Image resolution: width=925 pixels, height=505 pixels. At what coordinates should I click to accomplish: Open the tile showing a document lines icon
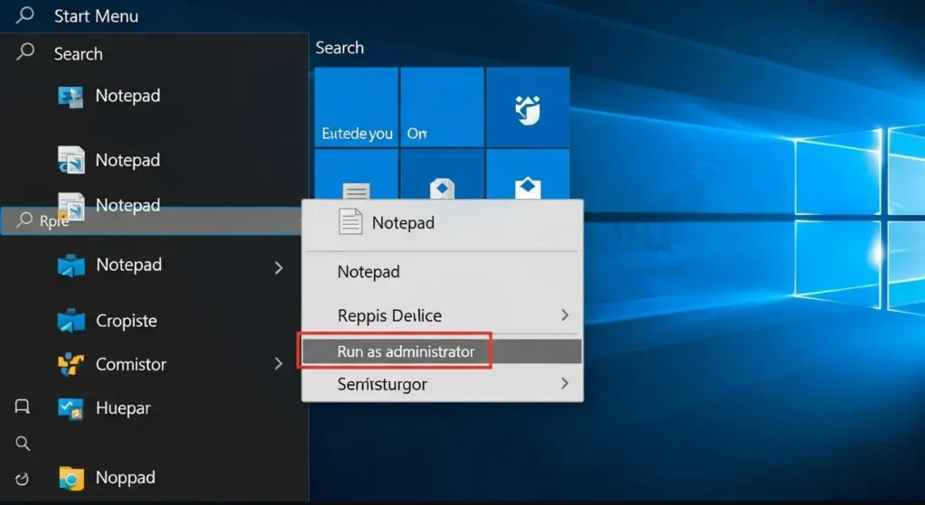point(356,174)
